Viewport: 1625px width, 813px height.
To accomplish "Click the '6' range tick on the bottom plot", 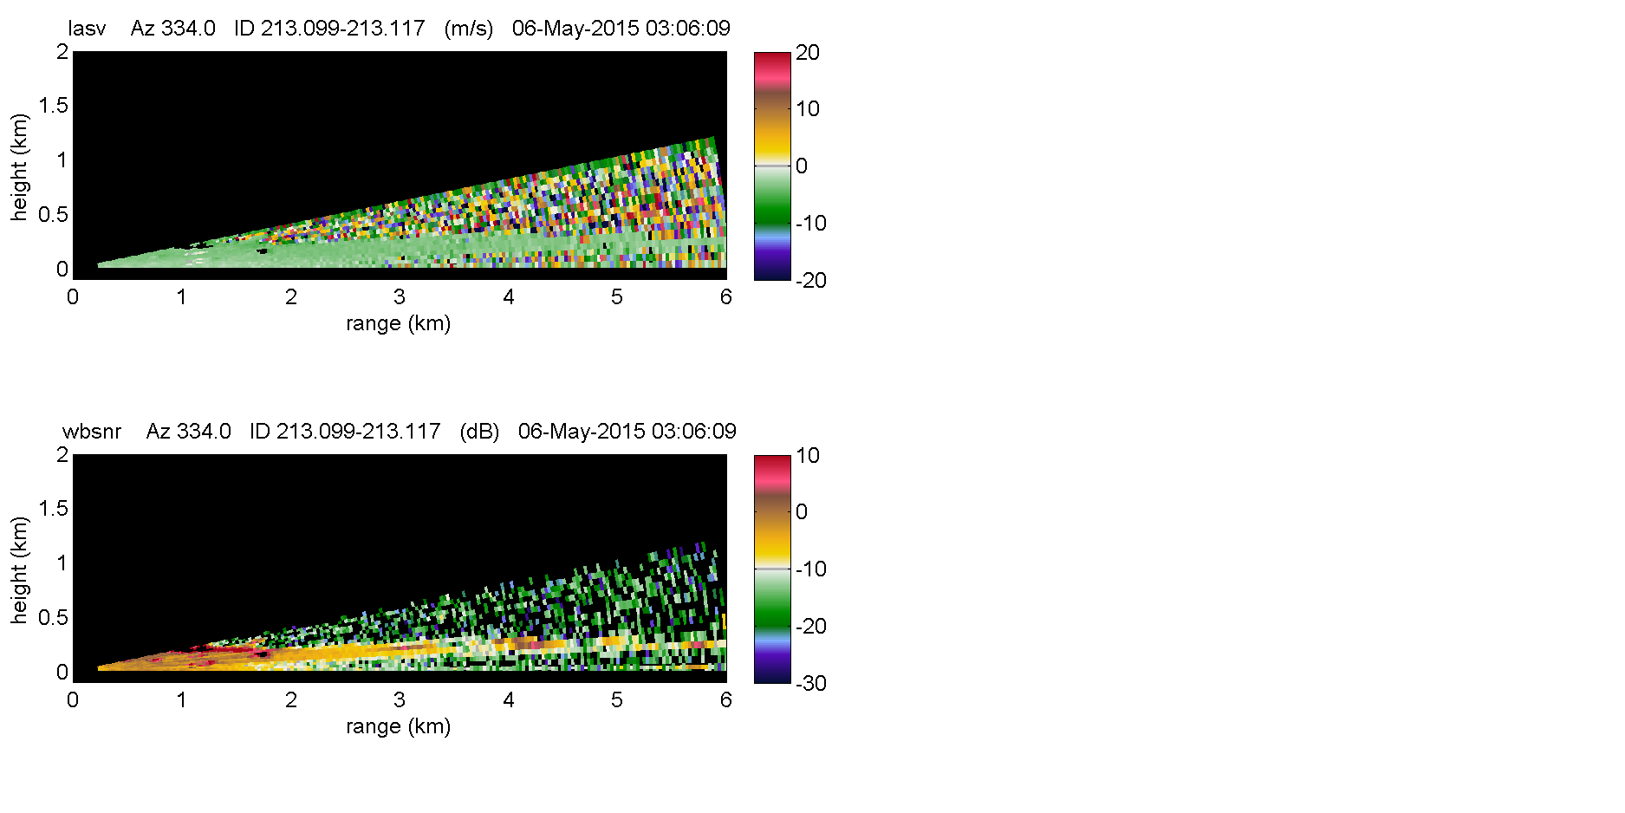I will click(x=726, y=699).
